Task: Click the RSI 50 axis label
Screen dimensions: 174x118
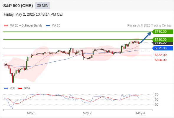Action: tap(157, 100)
